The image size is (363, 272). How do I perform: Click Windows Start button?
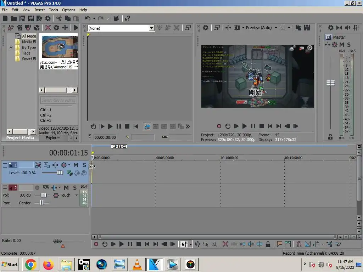point(10,264)
